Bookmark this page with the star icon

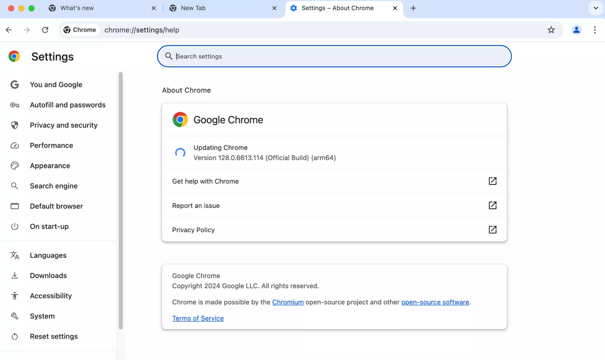click(551, 30)
